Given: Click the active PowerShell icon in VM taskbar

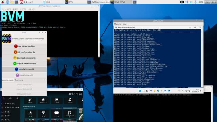Looking at the screenshot, I should pyautogui.click(x=165, y=91).
